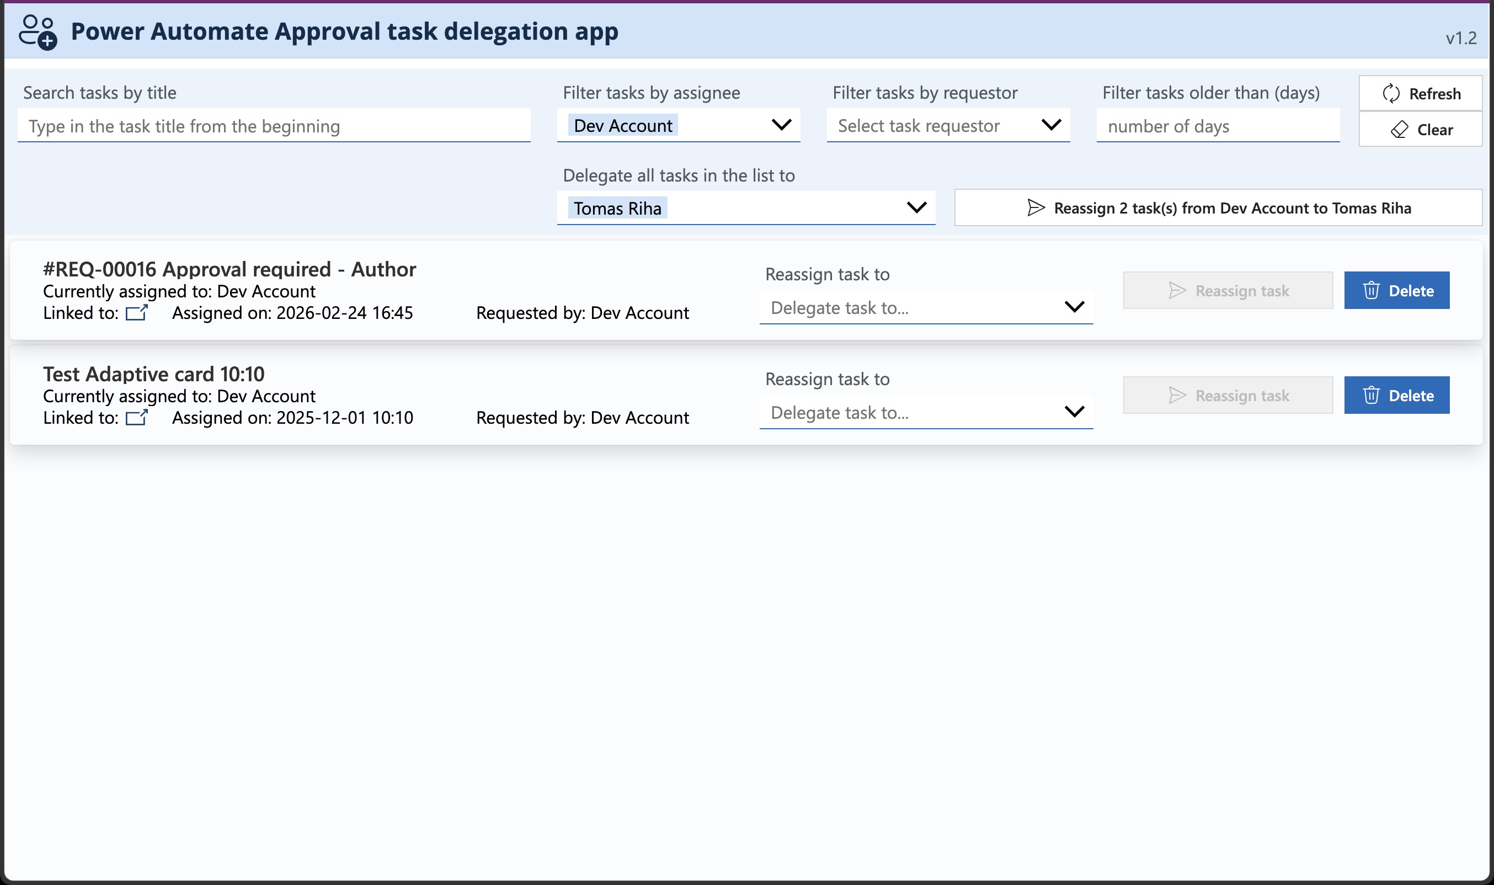Open linked item for Test Adaptive card task
The width and height of the screenshot is (1494, 885).
tap(136, 418)
